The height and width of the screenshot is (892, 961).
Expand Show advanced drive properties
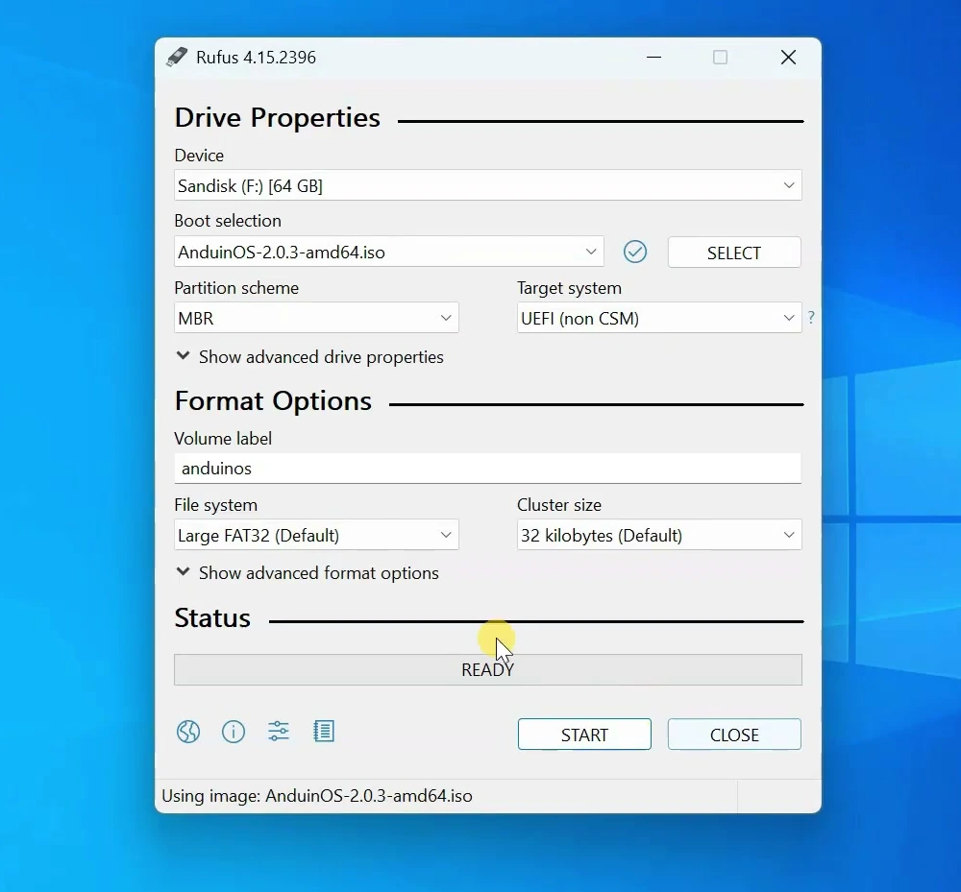(309, 357)
